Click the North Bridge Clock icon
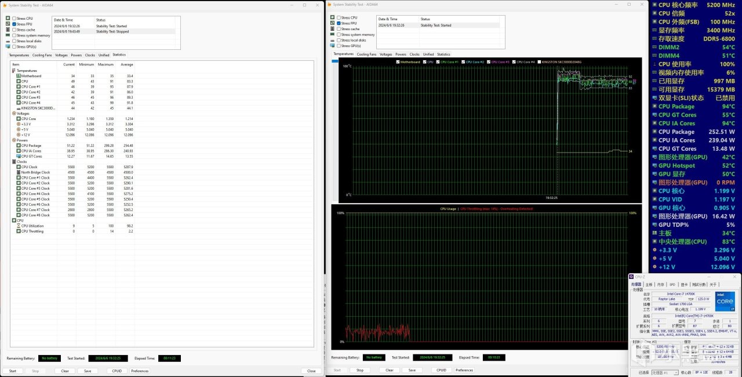The height and width of the screenshot is (377, 742). pos(19,172)
